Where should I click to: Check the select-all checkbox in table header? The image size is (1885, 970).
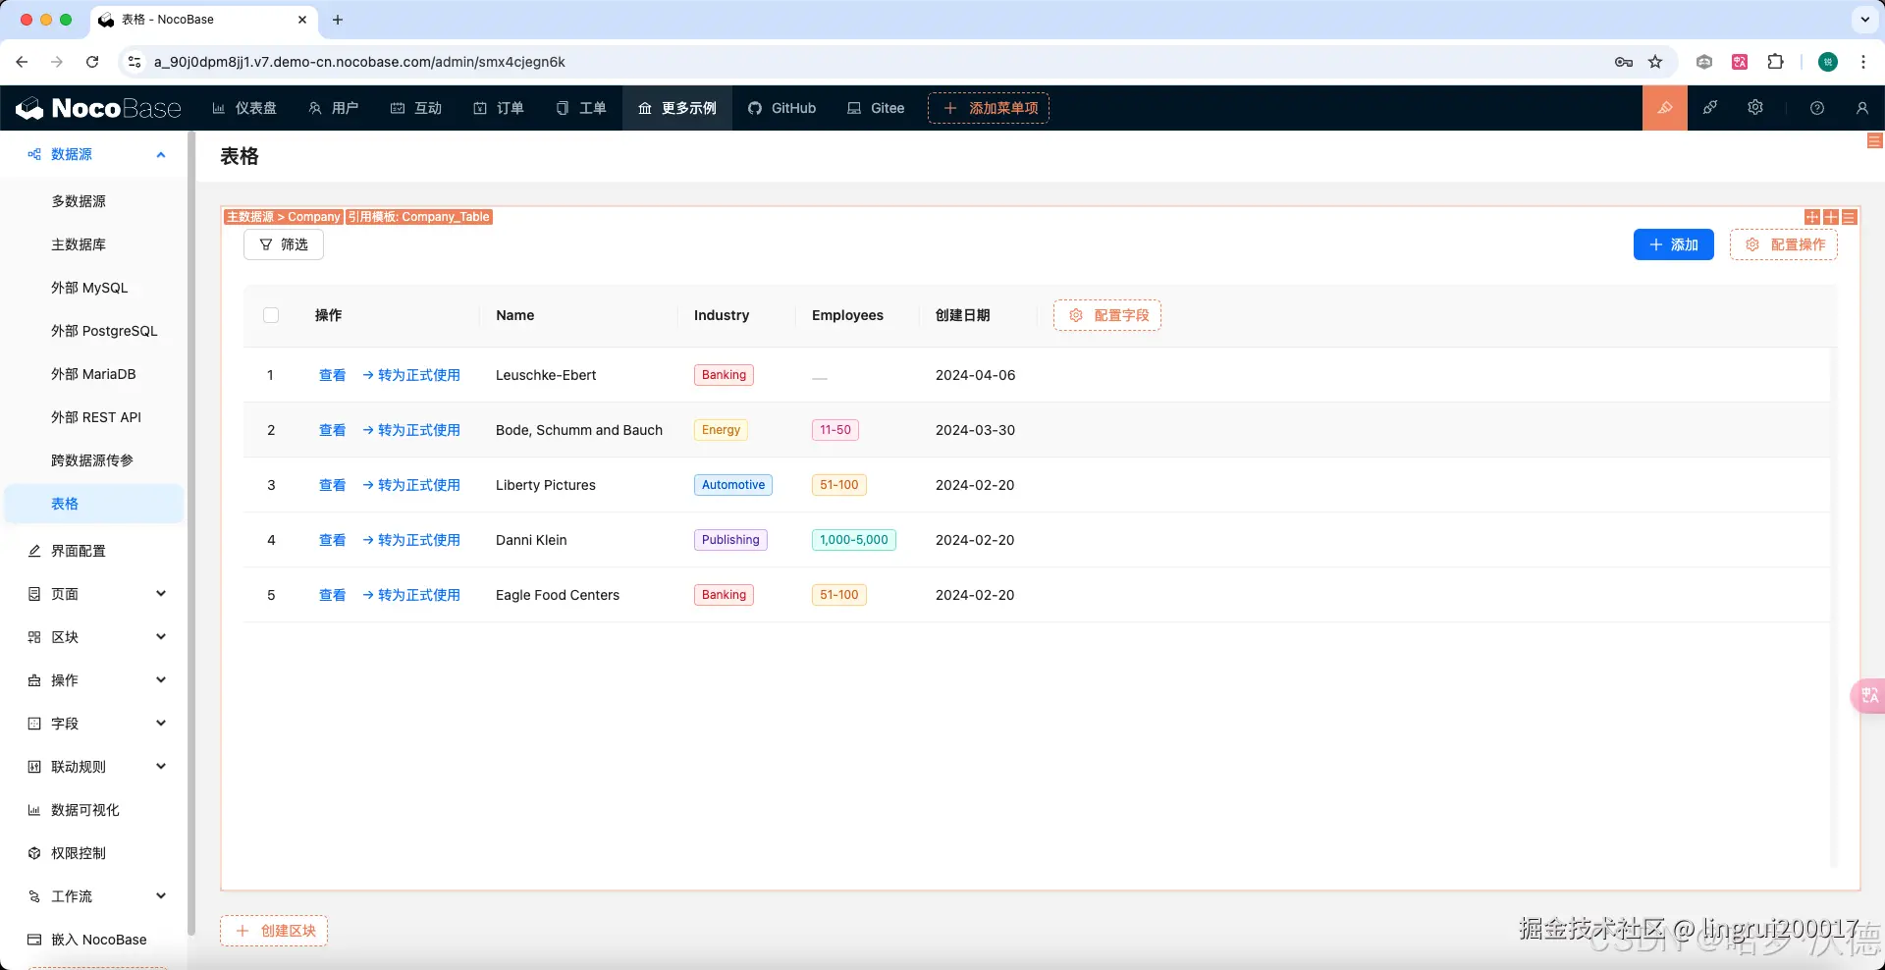coord(271,315)
